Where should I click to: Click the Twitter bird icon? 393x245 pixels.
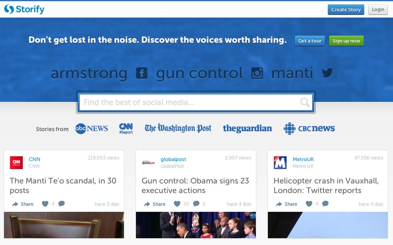(x=327, y=73)
